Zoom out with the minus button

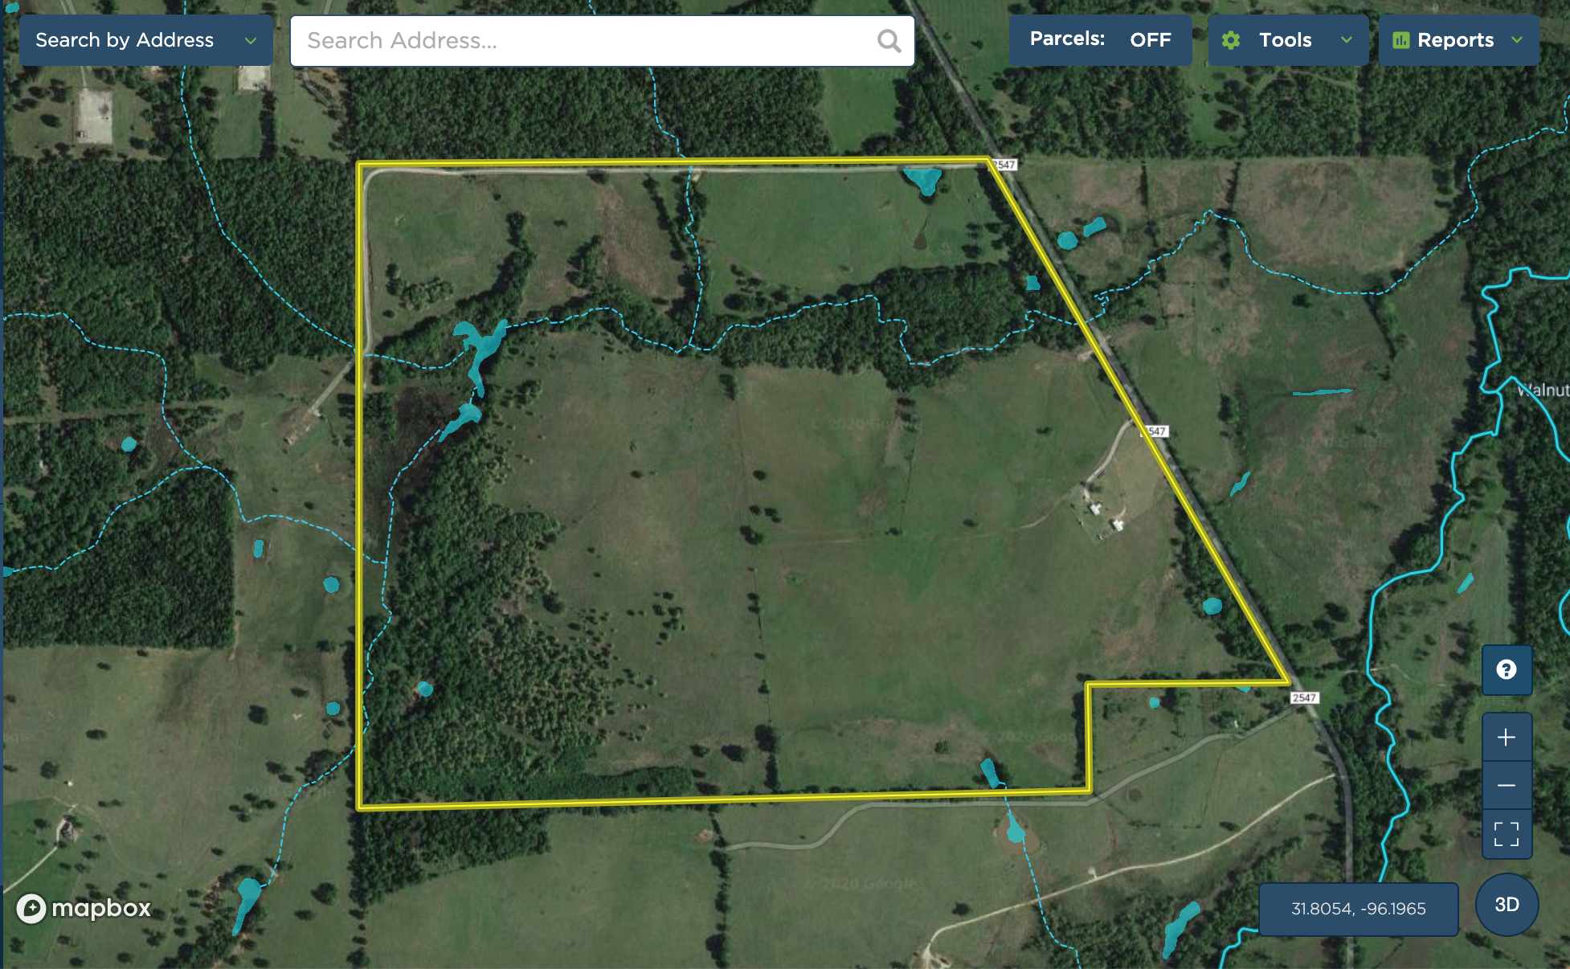1507,785
